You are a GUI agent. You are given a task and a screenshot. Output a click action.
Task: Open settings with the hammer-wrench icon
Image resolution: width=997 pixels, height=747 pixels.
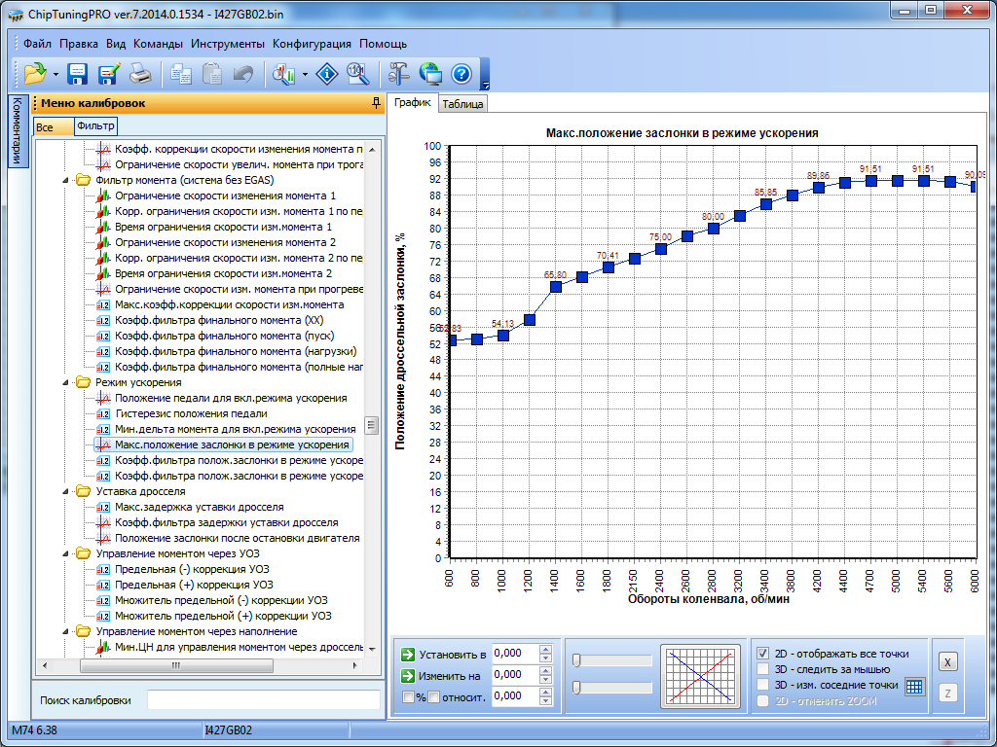[x=399, y=74]
